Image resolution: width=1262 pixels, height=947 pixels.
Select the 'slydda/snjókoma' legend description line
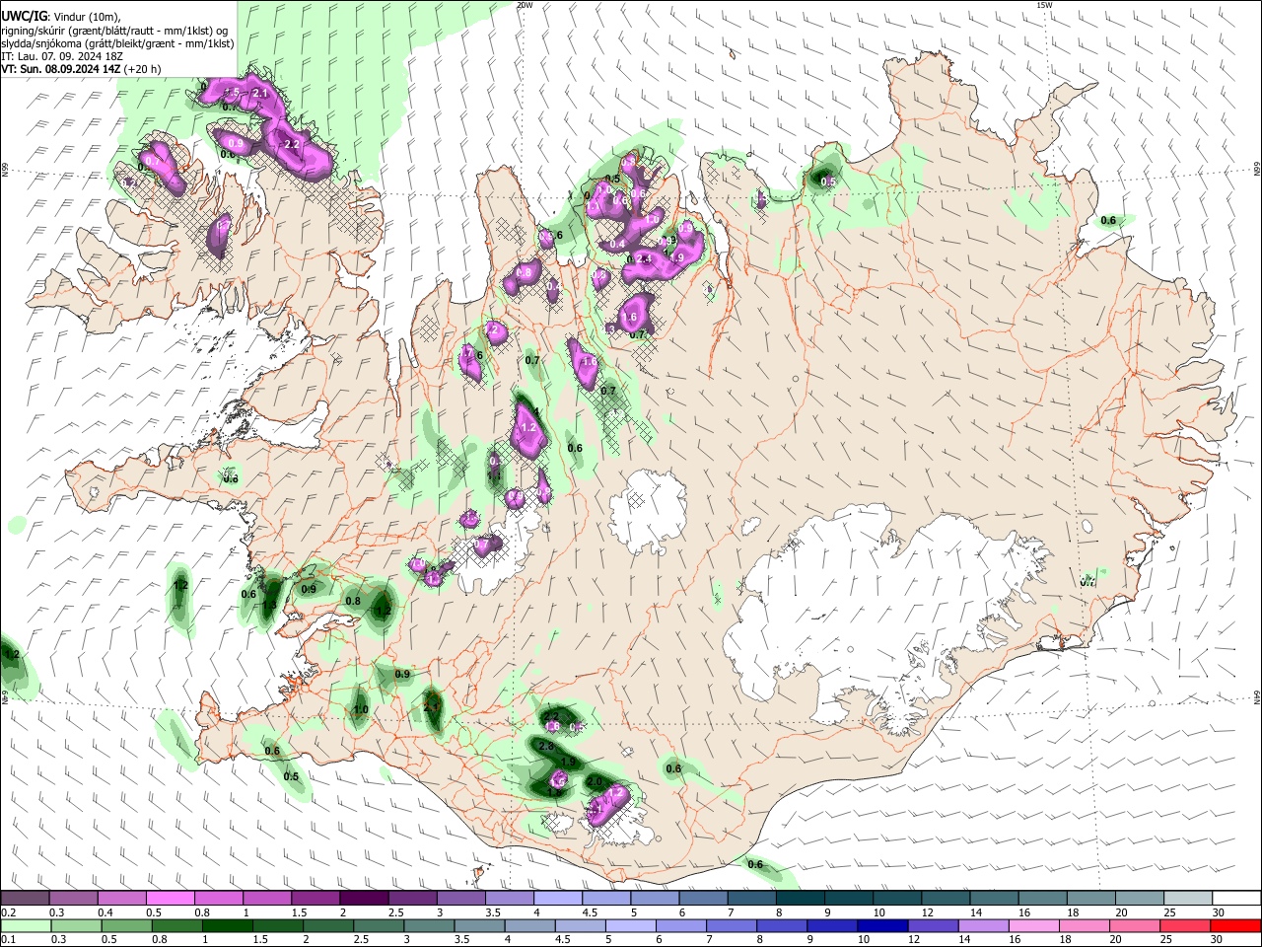coord(117,43)
